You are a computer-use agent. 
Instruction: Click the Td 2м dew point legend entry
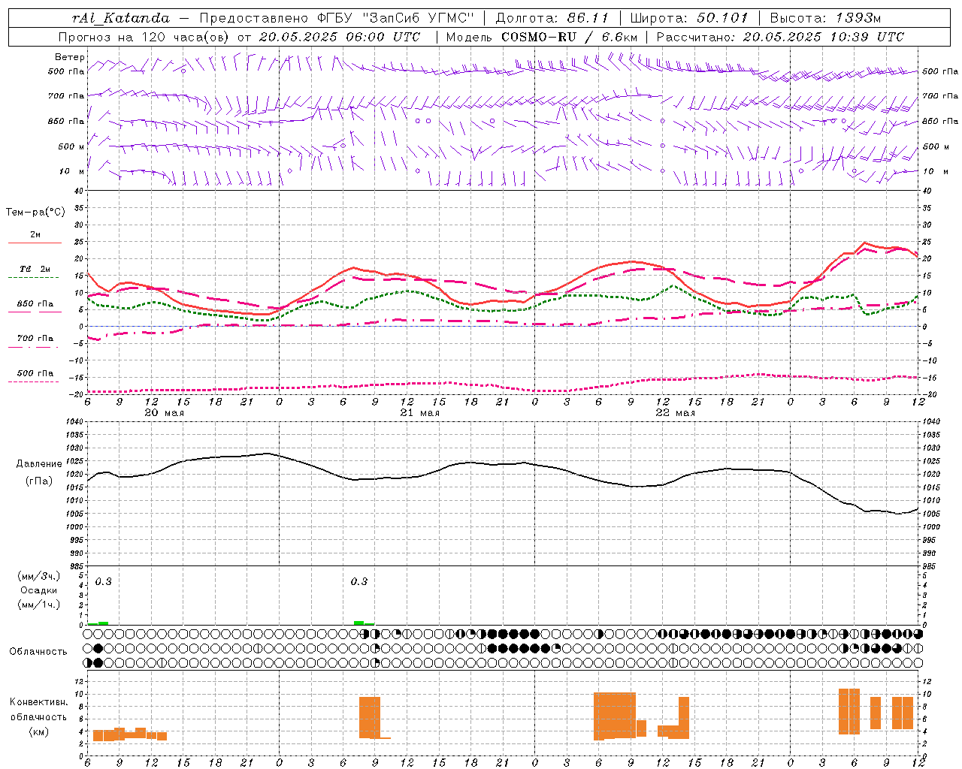coord(35,269)
